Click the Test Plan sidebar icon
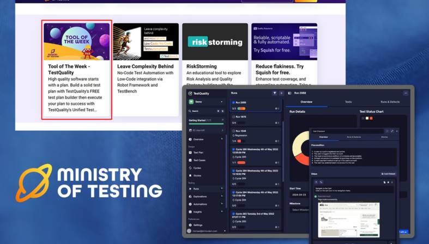Image resolution: width=429 pixels, height=244 pixels. (190, 152)
